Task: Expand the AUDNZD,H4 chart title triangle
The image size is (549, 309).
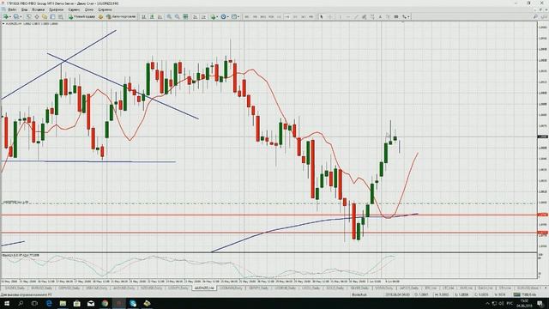Action: click(3, 24)
